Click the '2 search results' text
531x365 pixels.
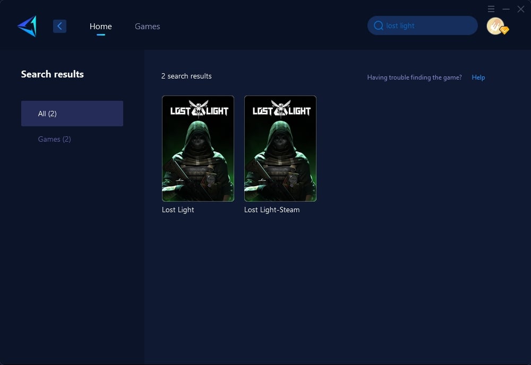[186, 76]
